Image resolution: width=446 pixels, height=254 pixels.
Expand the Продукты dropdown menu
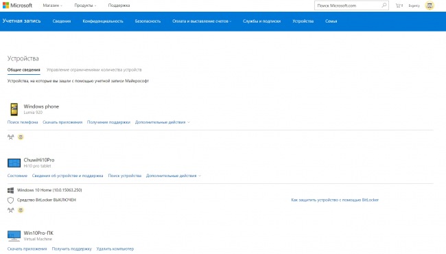click(85, 5)
